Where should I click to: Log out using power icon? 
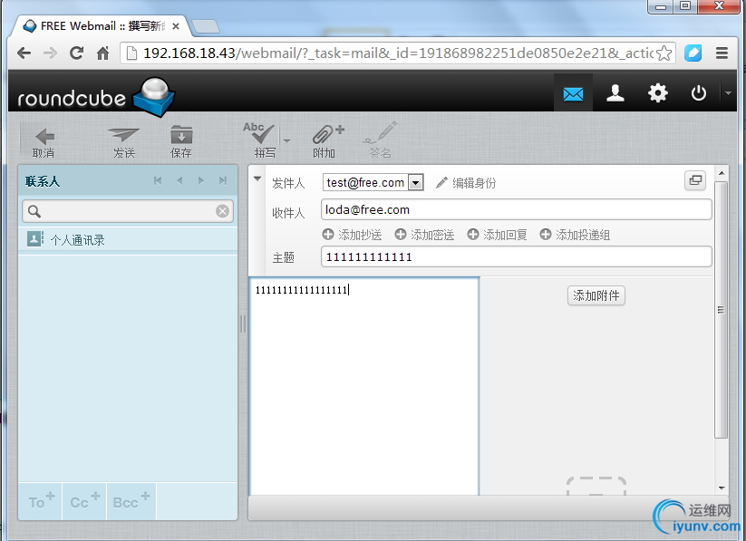[698, 92]
